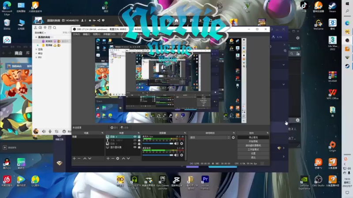Click the 停止推流 button

pos(253,137)
